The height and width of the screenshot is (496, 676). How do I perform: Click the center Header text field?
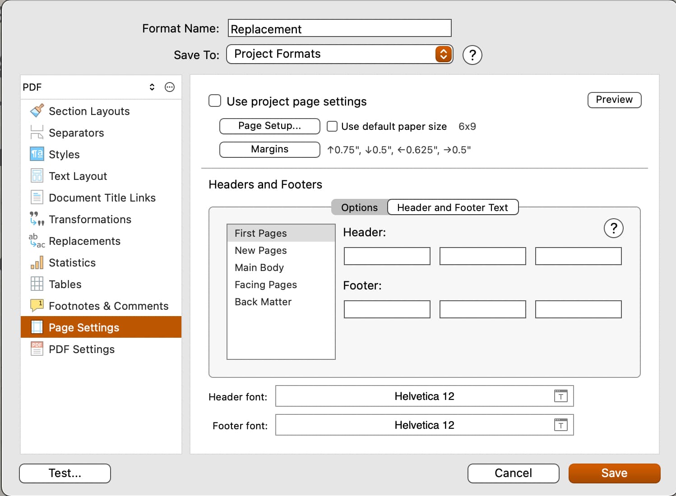pos(483,256)
